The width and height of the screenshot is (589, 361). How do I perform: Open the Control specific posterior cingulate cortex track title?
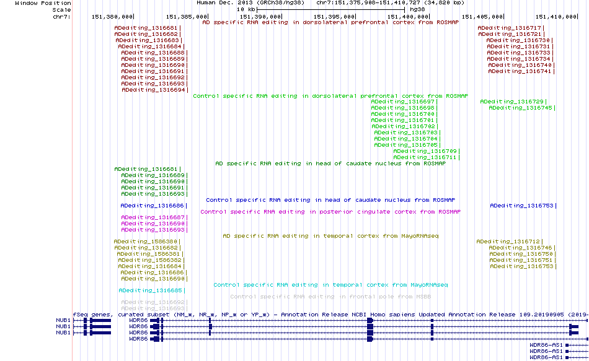pyautogui.click(x=330, y=212)
